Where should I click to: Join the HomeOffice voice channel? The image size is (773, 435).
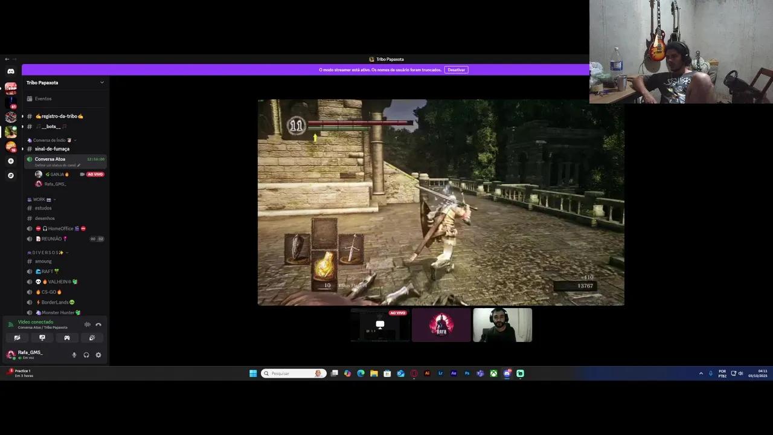click(x=65, y=228)
